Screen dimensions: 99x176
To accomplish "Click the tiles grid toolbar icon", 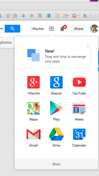I will click(x=40, y=16).
